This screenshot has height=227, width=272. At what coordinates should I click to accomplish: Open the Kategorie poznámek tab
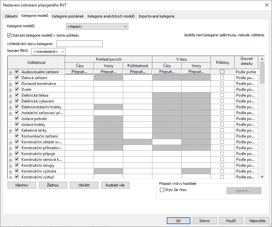pyautogui.click(x=68, y=16)
